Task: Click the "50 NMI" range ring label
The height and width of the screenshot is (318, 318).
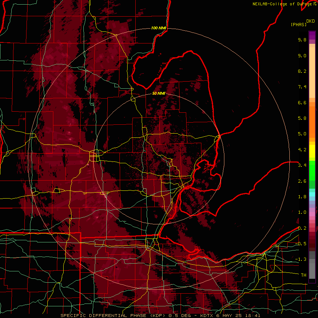Action: (159, 93)
